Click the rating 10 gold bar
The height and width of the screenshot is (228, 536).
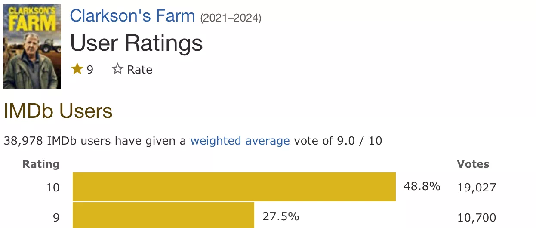point(234,187)
